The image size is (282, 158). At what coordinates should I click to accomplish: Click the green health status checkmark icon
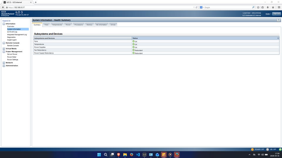[x=280, y=149]
